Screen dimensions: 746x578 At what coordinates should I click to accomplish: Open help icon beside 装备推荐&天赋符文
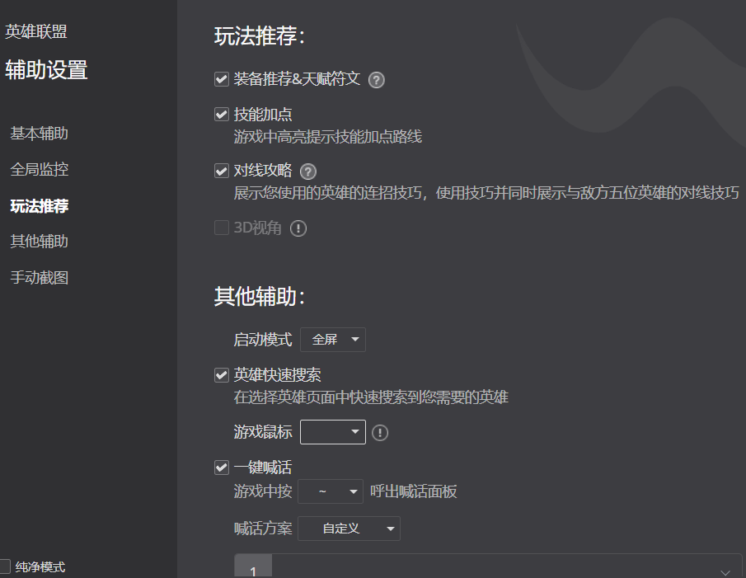(377, 80)
